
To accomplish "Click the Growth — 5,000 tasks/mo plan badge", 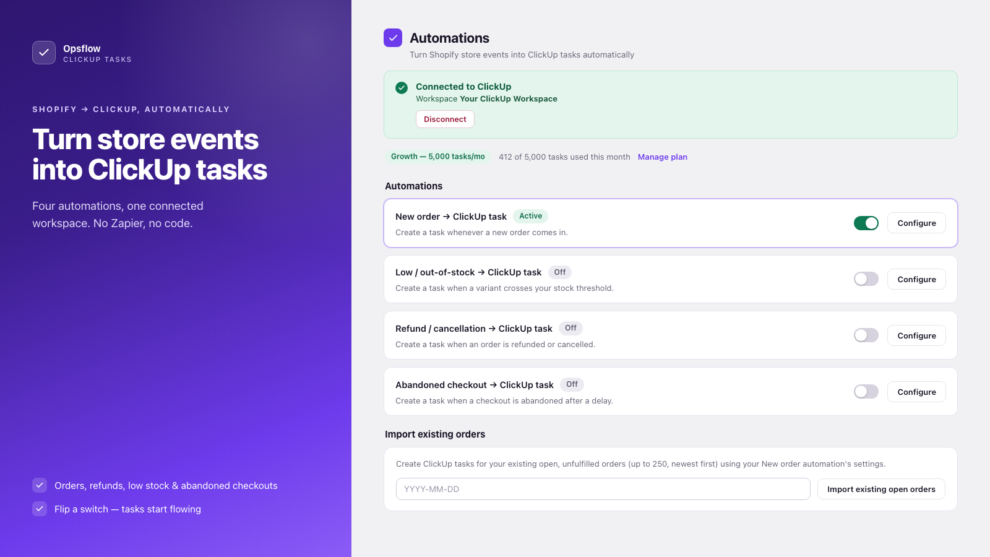I will [438, 157].
